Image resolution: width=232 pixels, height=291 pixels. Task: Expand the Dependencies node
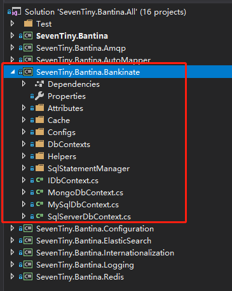[24, 84]
